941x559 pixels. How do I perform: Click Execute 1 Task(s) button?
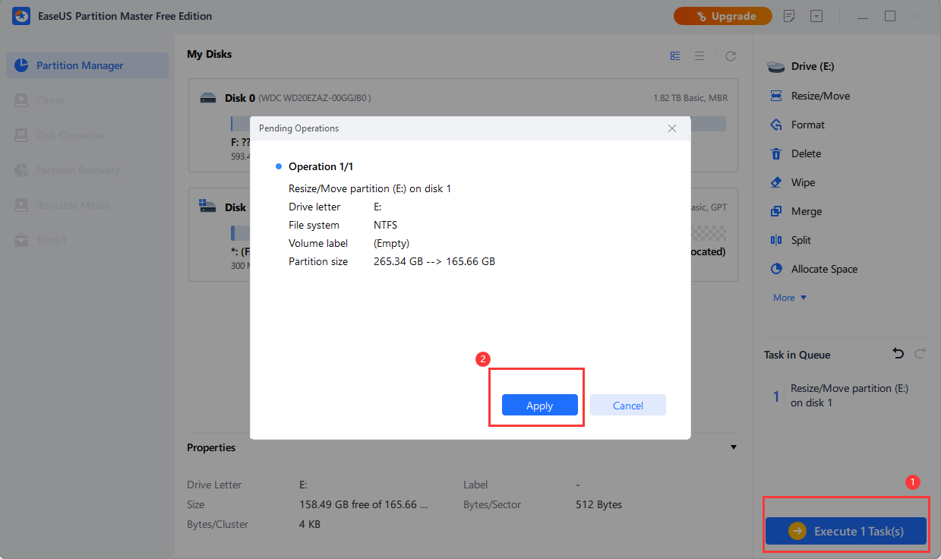(x=846, y=531)
